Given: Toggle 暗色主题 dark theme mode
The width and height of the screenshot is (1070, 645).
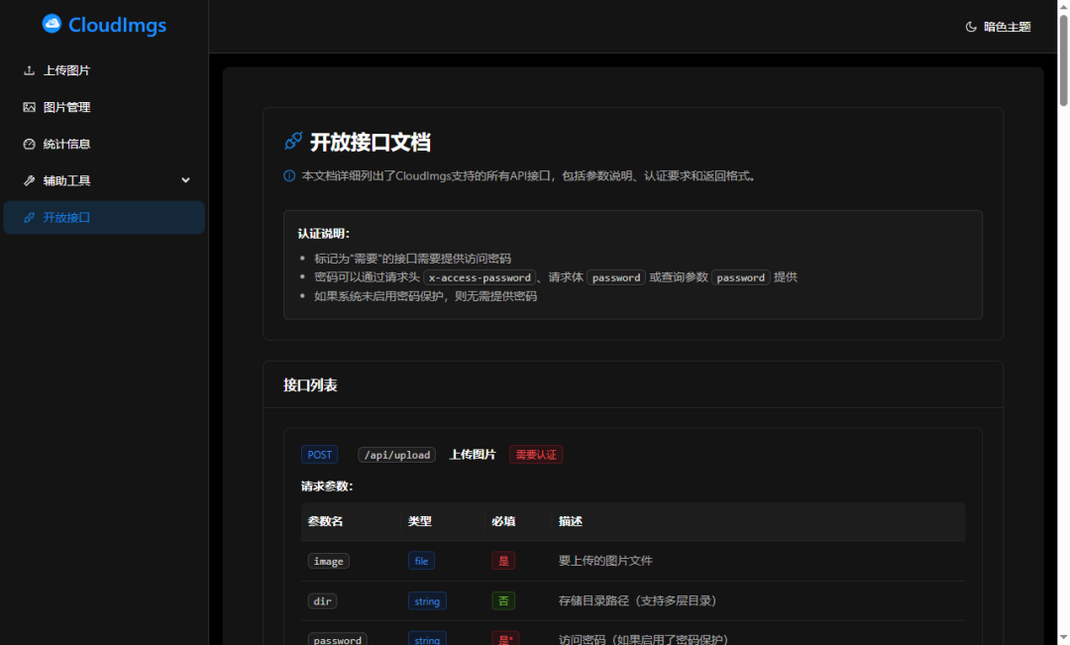Looking at the screenshot, I should (x=998, y=27).
